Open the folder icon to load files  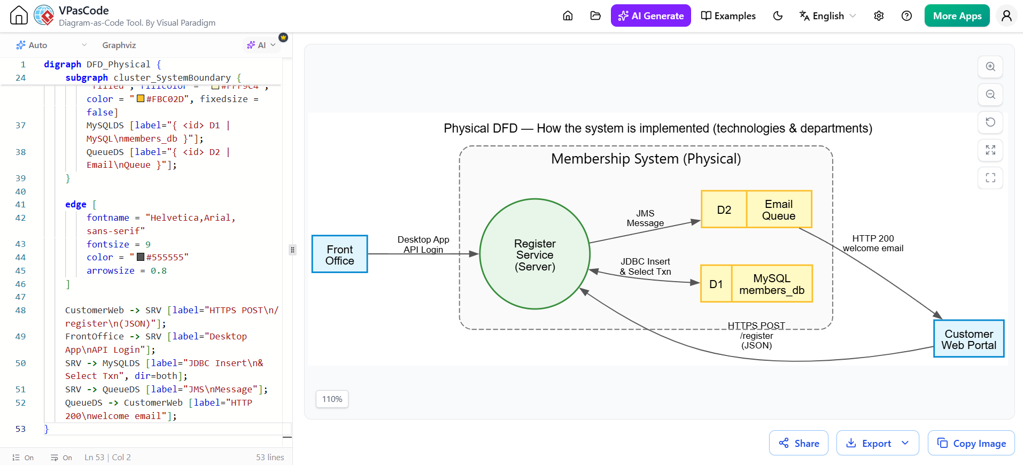pos(595,15)
